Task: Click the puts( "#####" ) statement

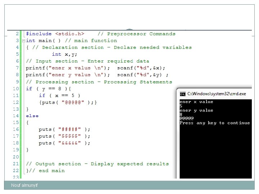Action: click(64, 129)
